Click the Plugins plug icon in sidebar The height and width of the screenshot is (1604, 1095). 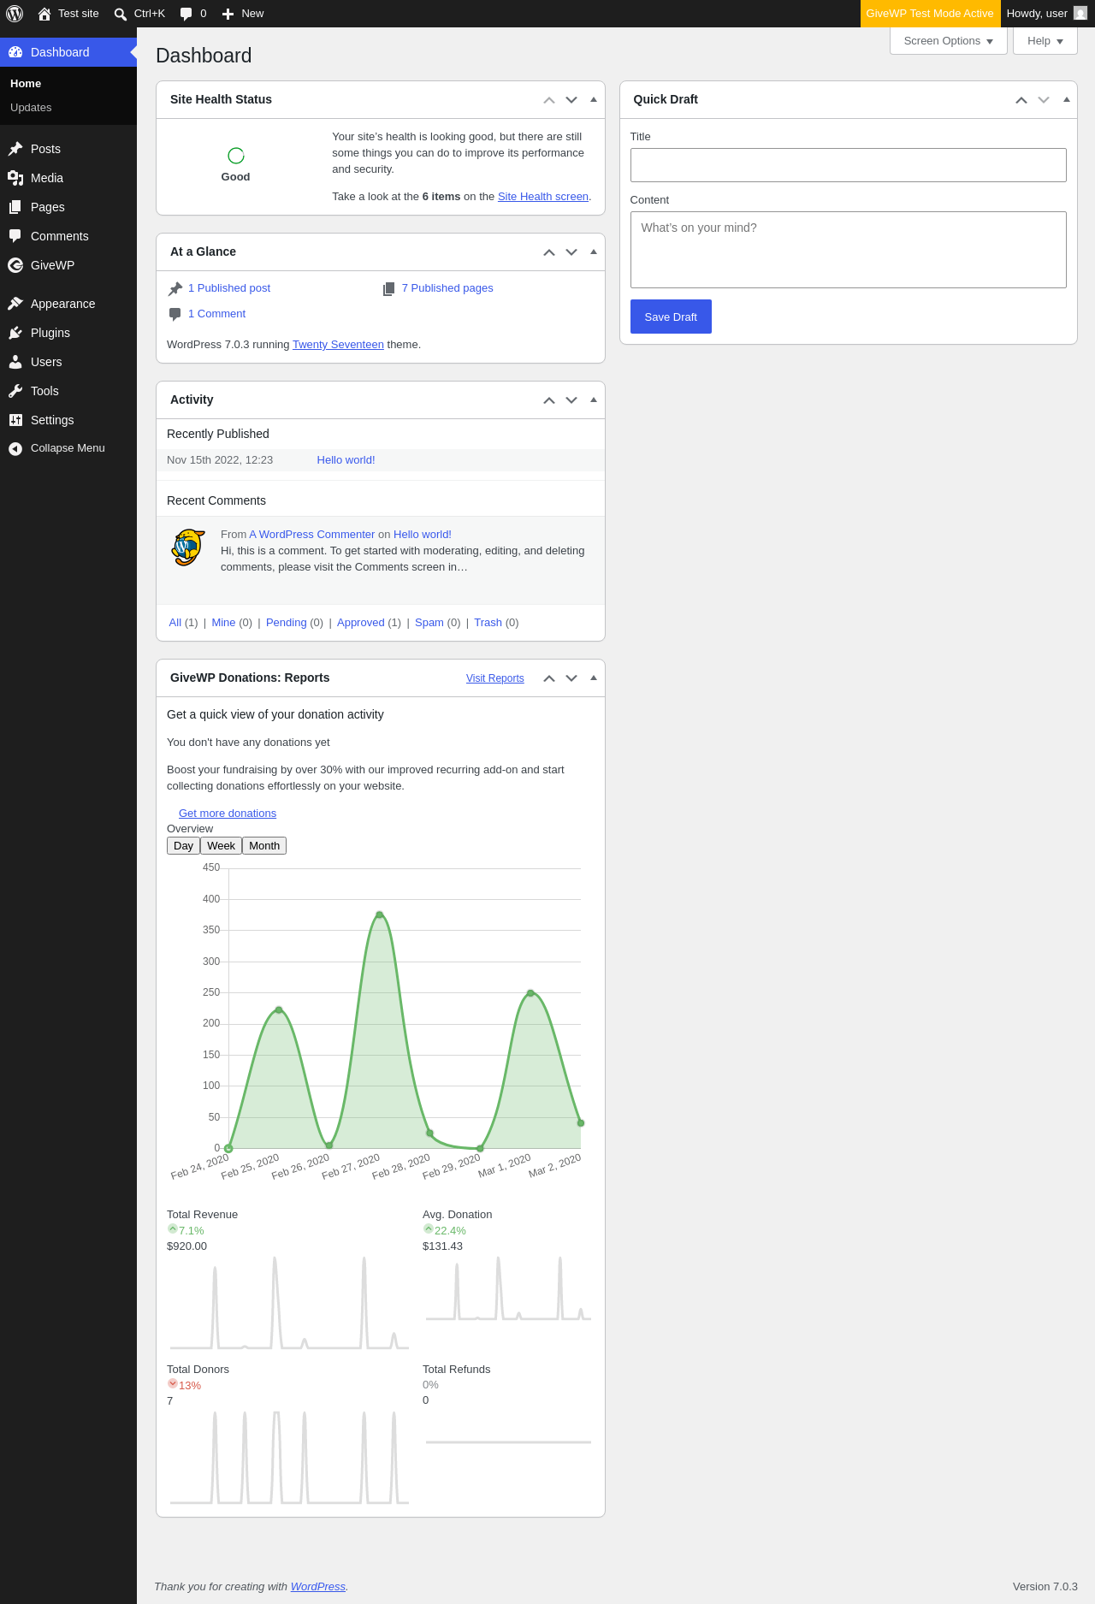tap(15, 333)
